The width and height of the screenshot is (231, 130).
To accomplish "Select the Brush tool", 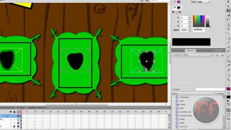I will pos(228,47).
